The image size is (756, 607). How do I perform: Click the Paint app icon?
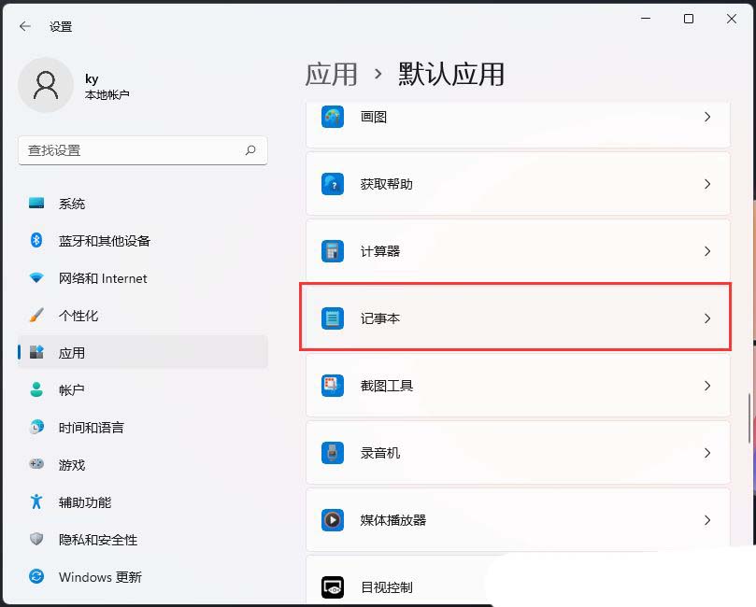click(x=333, y=118)
